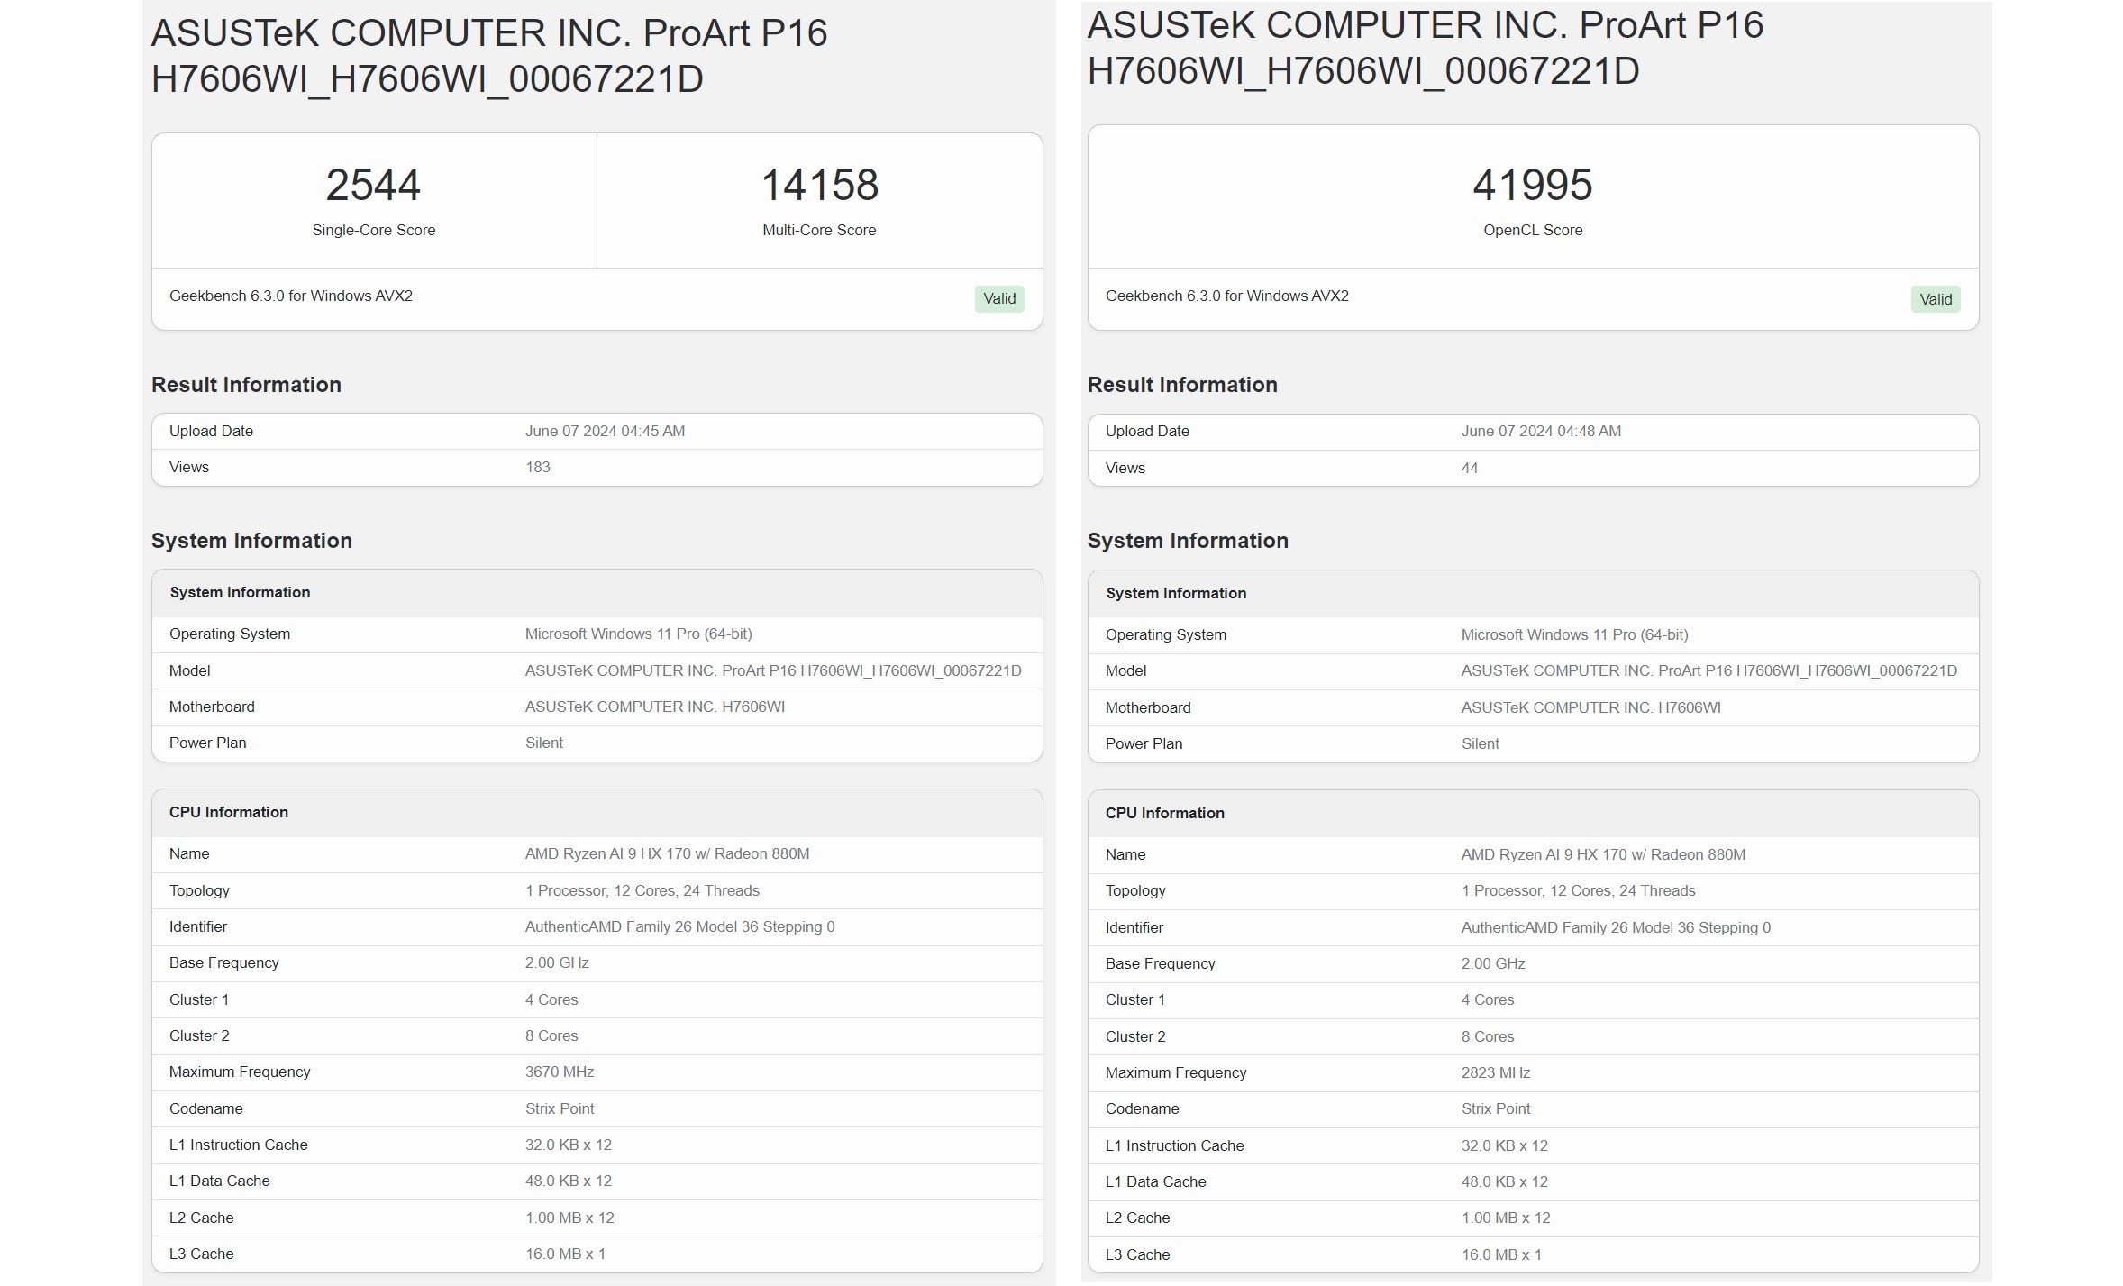Screen dimensions: 2123x1286
Task: Select the 14158 Multi-Core Score value
Action: click(819, 185)
